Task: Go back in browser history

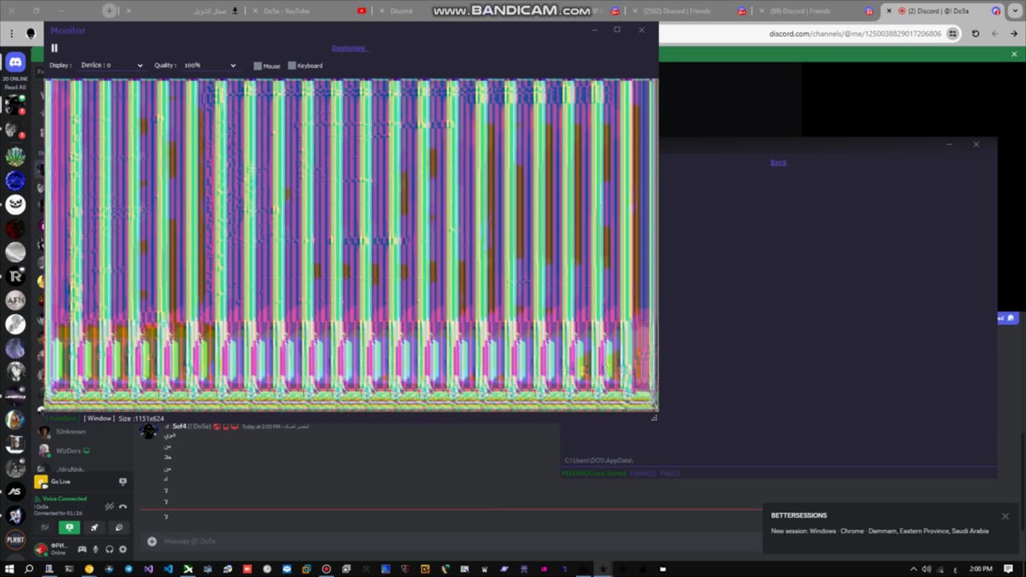Action: click(x=1014, y=34)
